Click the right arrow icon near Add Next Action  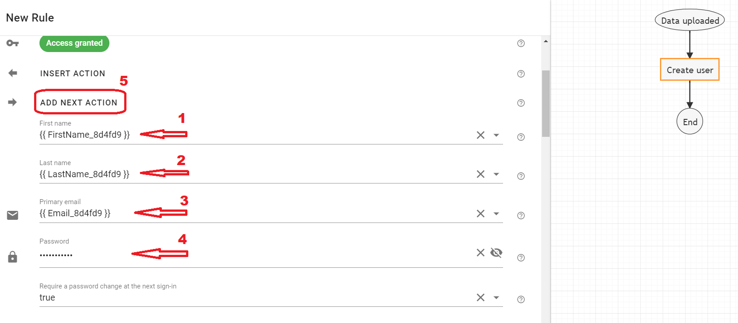point(13,102)
